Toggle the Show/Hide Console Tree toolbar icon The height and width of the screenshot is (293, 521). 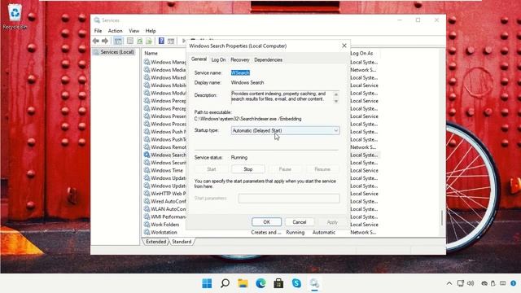coord(118,41)
